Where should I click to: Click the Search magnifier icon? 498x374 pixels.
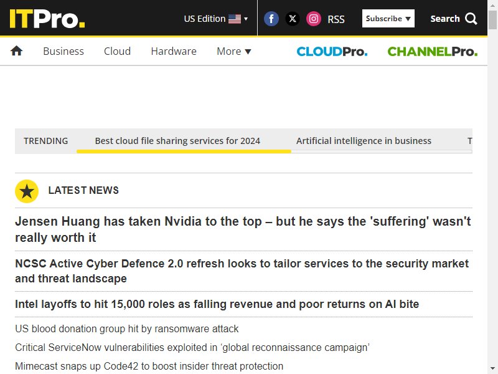471,19
